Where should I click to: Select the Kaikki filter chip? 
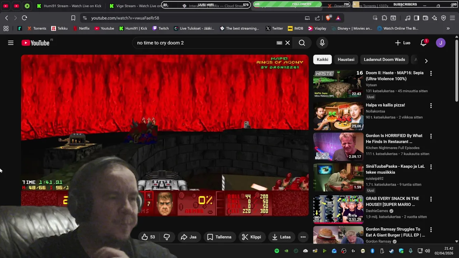coord(322,59)
